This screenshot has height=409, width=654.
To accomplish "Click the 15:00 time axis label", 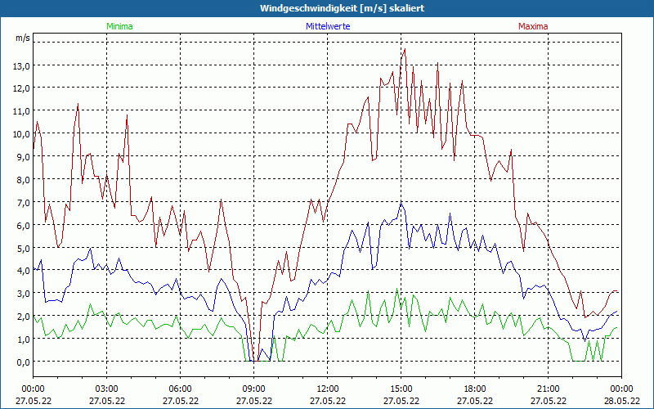I will pos(401,389).
